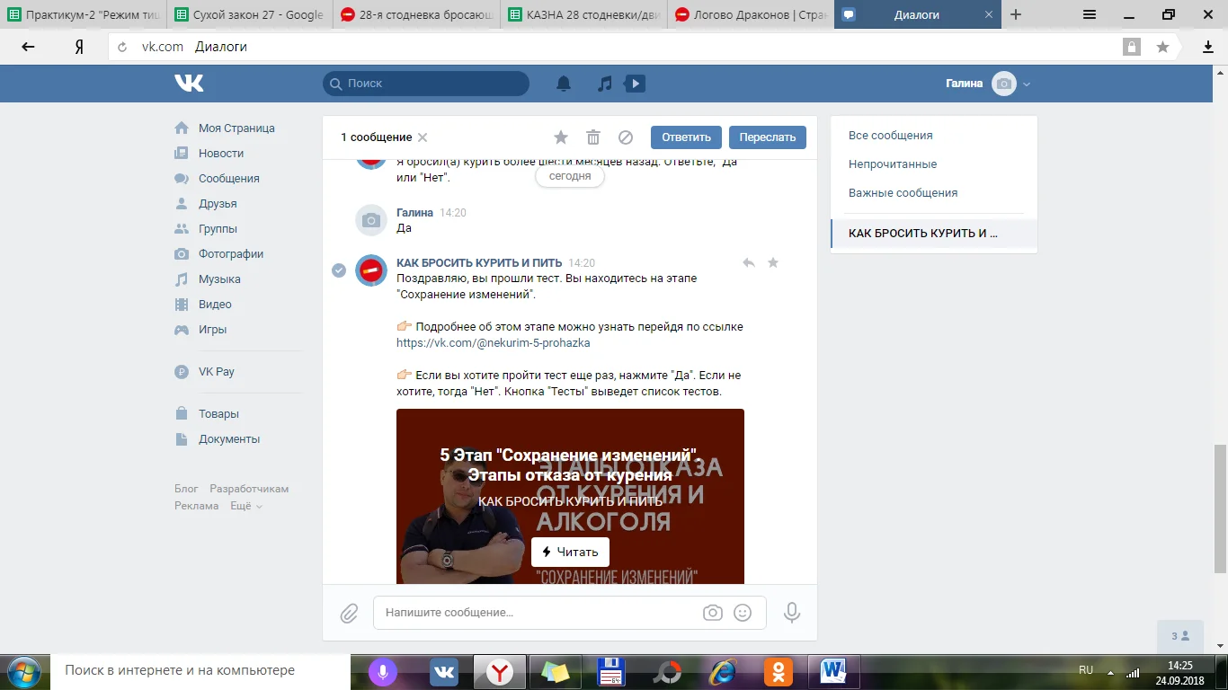1228x690 pixels.
Task: Click the "Ответить" button
Action: tap(687, 137)
